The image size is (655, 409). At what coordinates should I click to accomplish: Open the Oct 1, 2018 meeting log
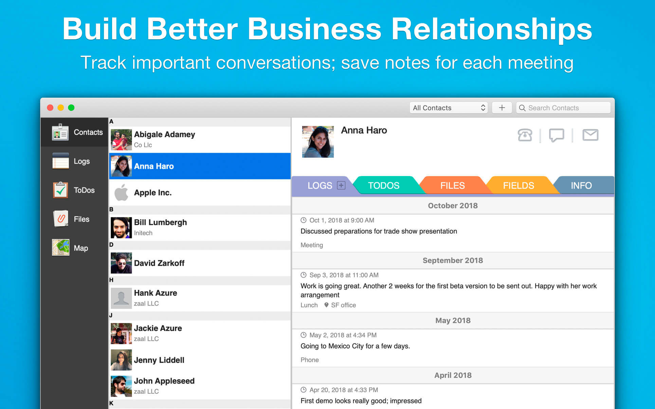(x=378, y=231)
